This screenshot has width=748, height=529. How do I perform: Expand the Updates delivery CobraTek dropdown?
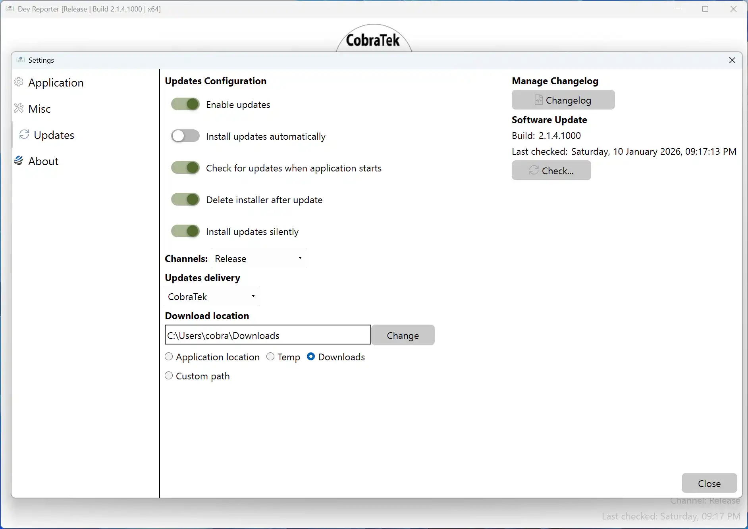[x=212, y=296]
